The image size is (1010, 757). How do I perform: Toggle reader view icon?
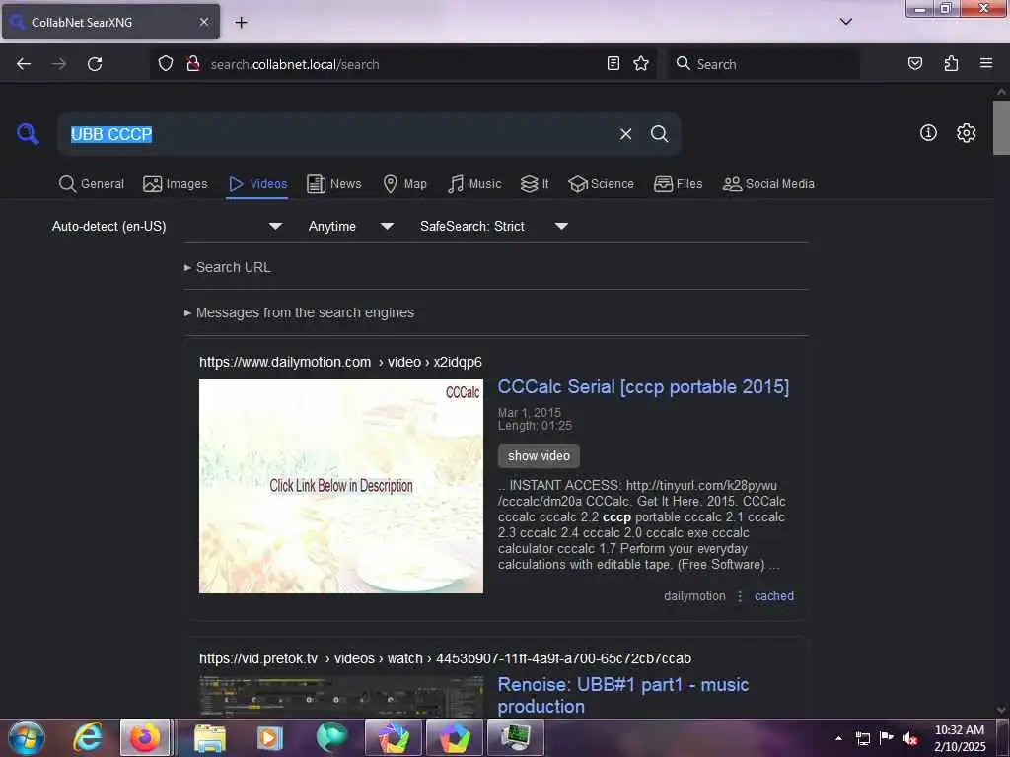(x=613, y=63)
